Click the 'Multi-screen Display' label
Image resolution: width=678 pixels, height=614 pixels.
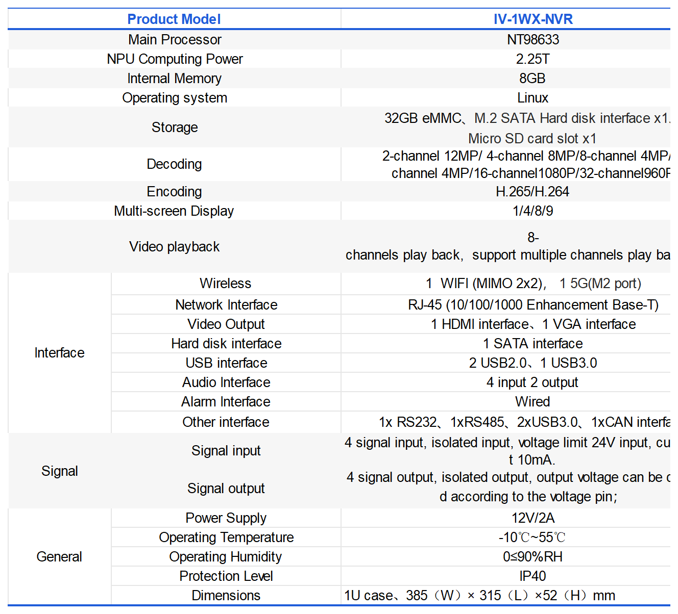click(x=174, y=211)
